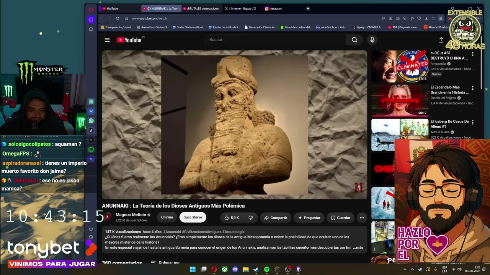
Task: Open the neme - Buscar / X tab
Action: [x=243, y=8]
